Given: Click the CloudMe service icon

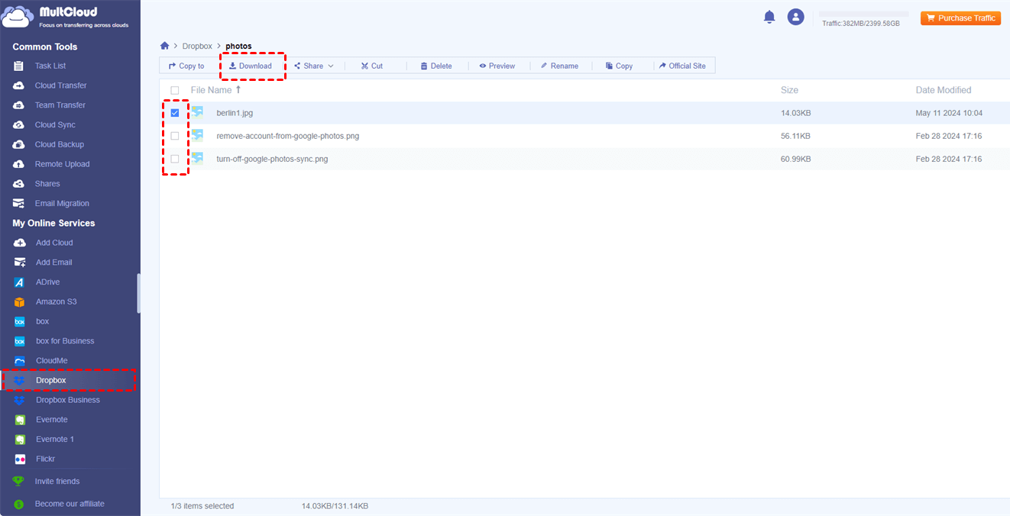Looking at the screenshot, I should pos(20,360).
